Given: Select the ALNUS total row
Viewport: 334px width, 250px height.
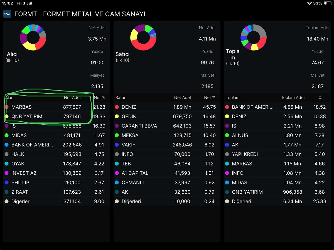Looking at the screenshot, I should point(277,135).
